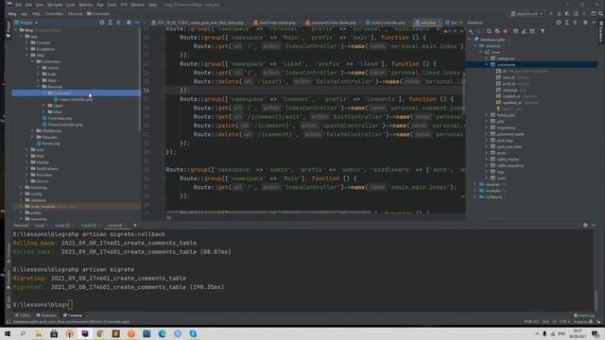Select the post_user_likes table in Database tree
The image size is (605, 340).
510,146
